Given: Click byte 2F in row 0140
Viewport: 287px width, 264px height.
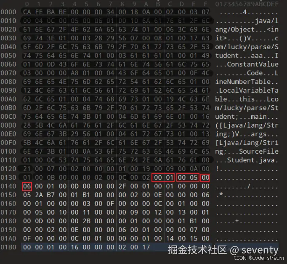Looking at the screenshot, I should click(122, 186).
